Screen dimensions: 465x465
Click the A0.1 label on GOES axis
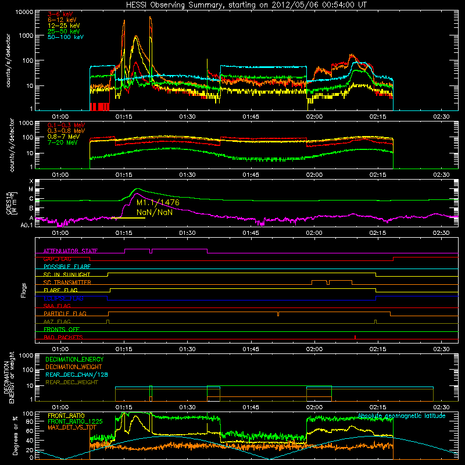point(27,226)
